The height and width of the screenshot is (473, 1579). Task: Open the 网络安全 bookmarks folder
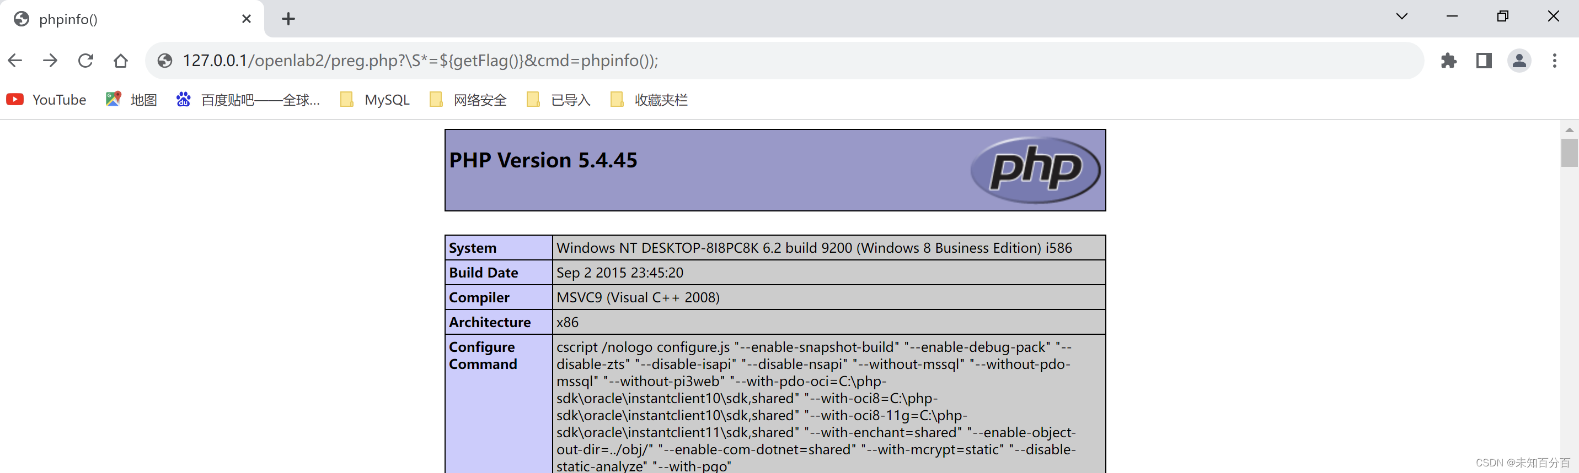pos(468,100)
